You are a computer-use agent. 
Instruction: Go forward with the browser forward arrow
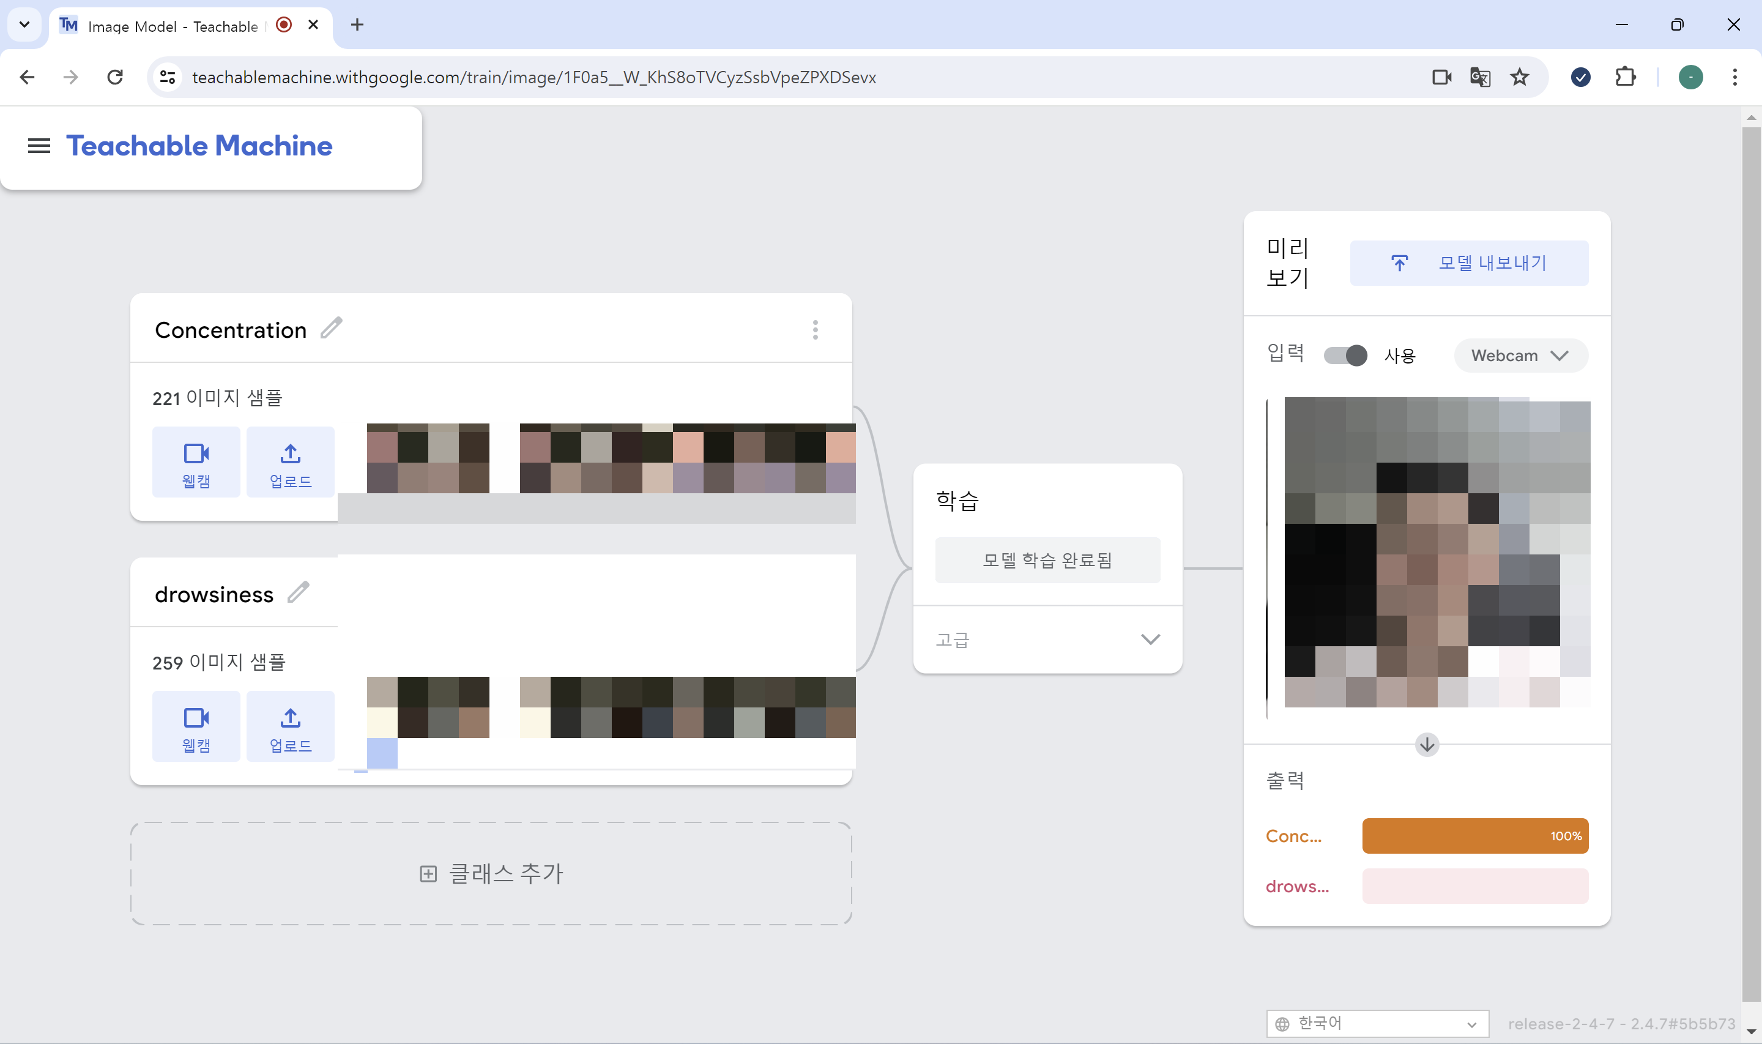point(70,76)
